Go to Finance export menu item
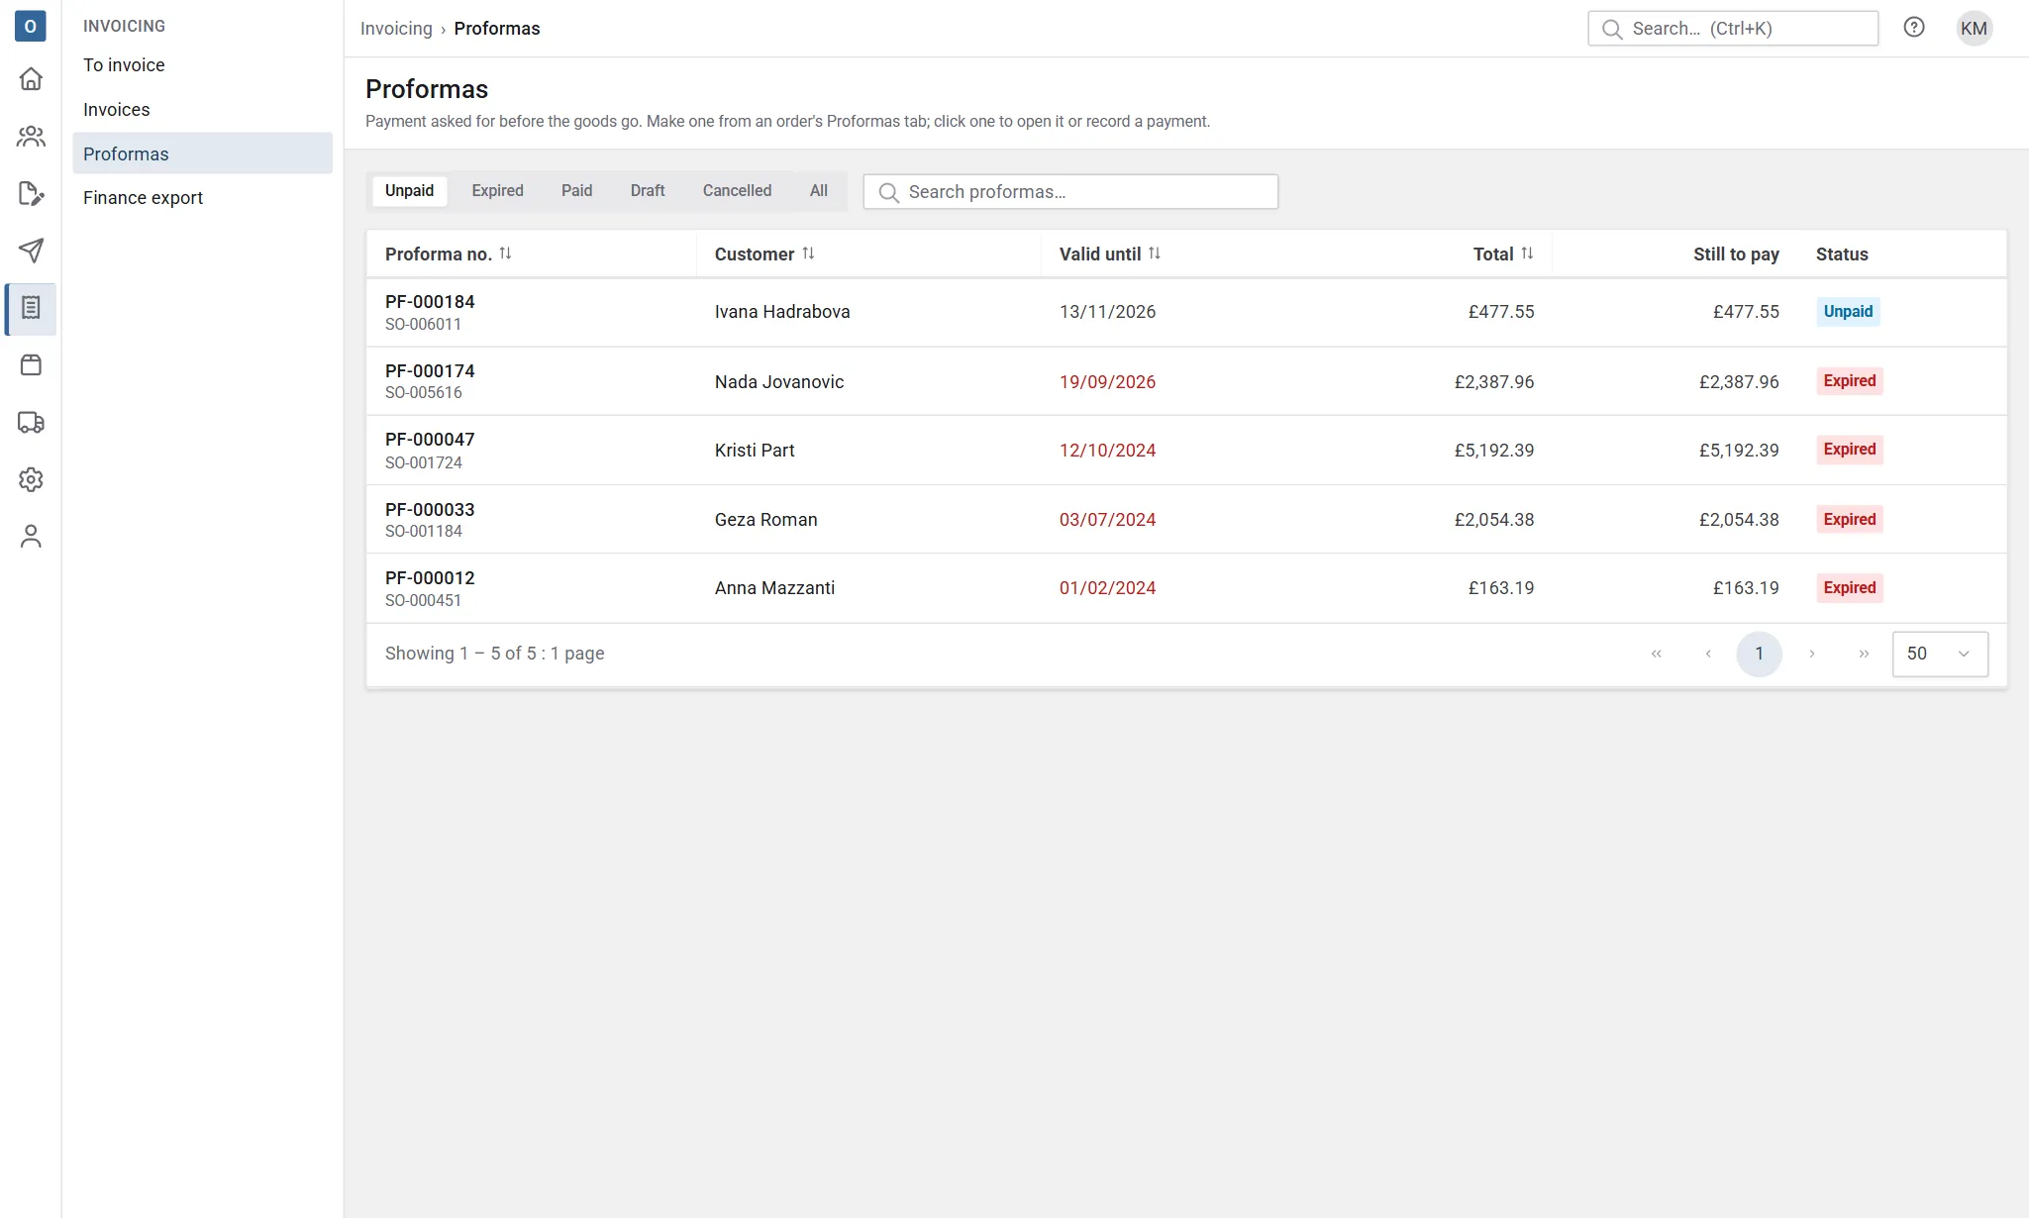The image size is (2029, 1218). (202, 198)
